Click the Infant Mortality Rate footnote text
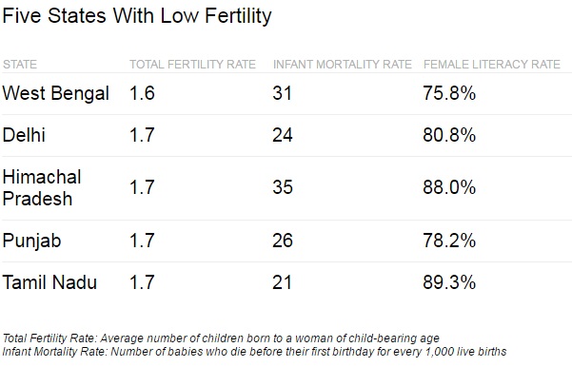This screenshot has width=572, height=367. [255, 352]
